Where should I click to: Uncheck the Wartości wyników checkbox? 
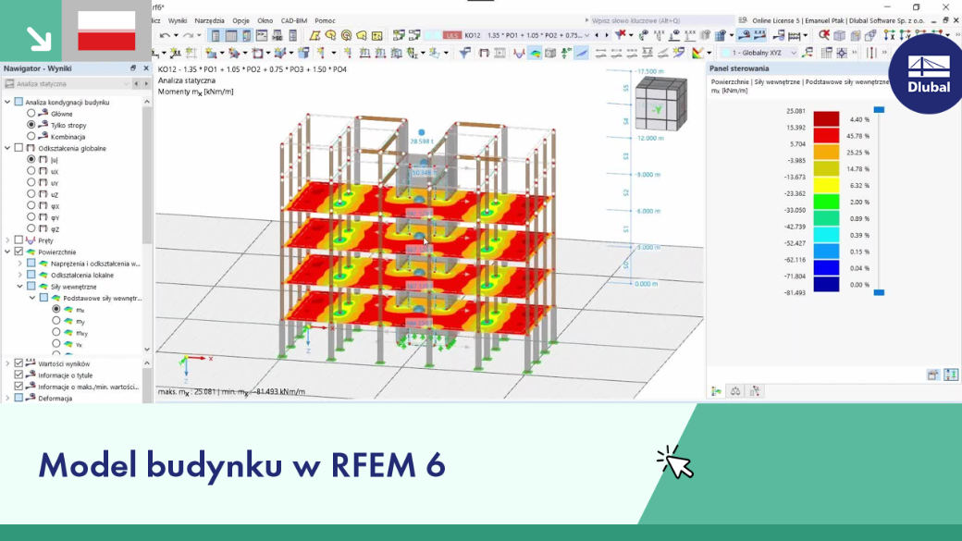click(19, 363)
